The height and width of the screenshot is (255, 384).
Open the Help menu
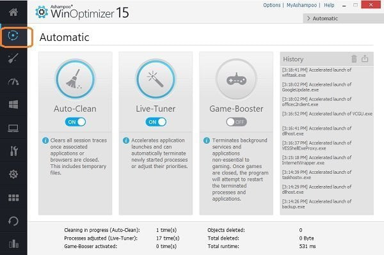tap(329, 5)
